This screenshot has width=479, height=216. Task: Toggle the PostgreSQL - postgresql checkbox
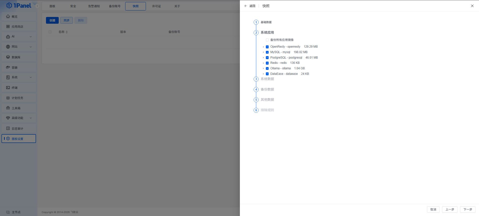pyautogui.click(x=267, y=58)
